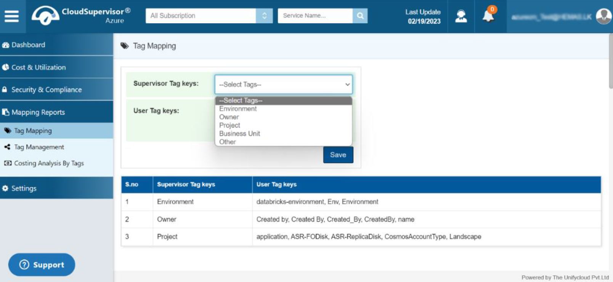Open the Supervisor Tag keys select box
This screenshot has width=613, height=282.
pos(284,84)
